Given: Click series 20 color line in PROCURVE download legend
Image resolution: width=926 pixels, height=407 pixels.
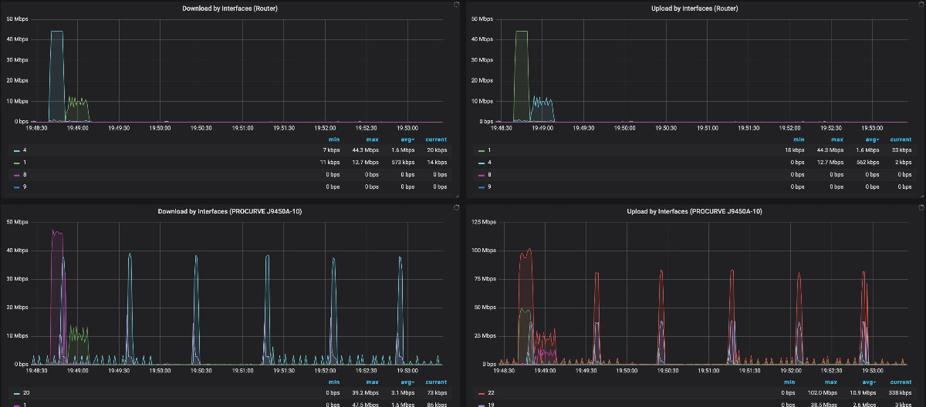Looking at the screenshot, I should point(16,393).
